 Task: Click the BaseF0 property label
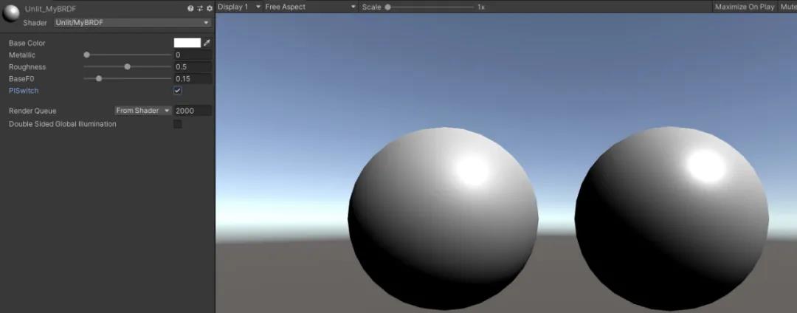click(21, 79)
